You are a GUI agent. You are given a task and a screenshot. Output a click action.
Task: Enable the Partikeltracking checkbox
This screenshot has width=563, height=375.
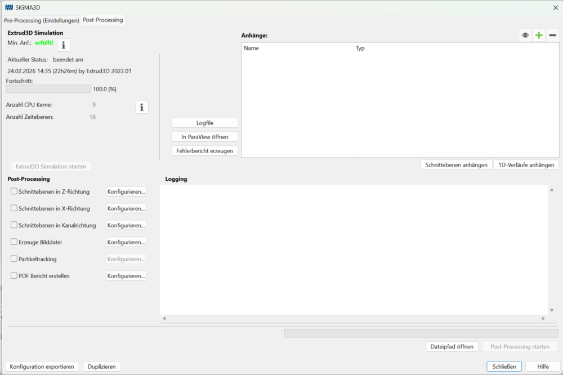click(14, 258)
